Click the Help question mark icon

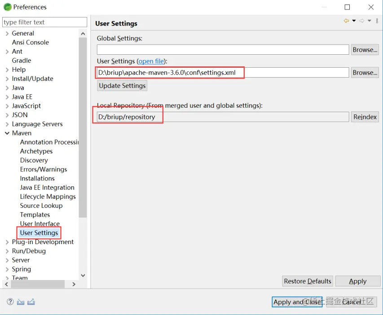tap(10, 302)
